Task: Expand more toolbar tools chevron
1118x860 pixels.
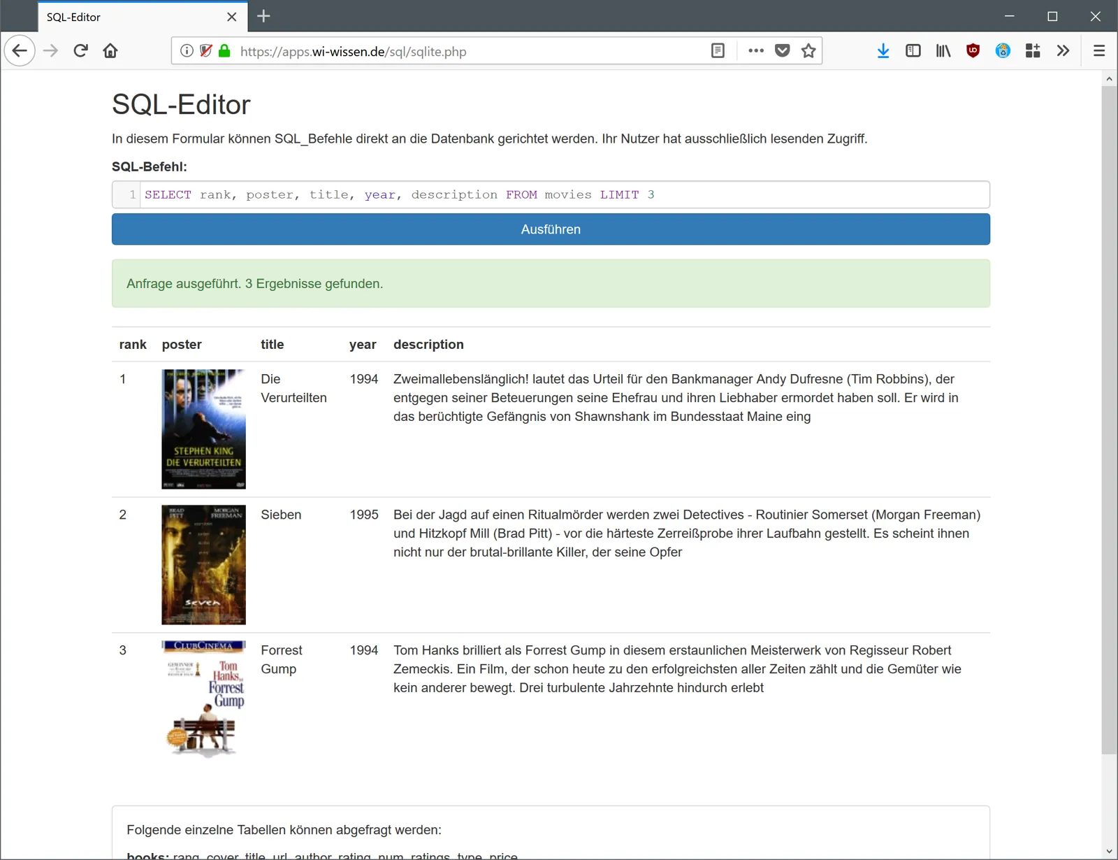Action: pos(1063,50)
